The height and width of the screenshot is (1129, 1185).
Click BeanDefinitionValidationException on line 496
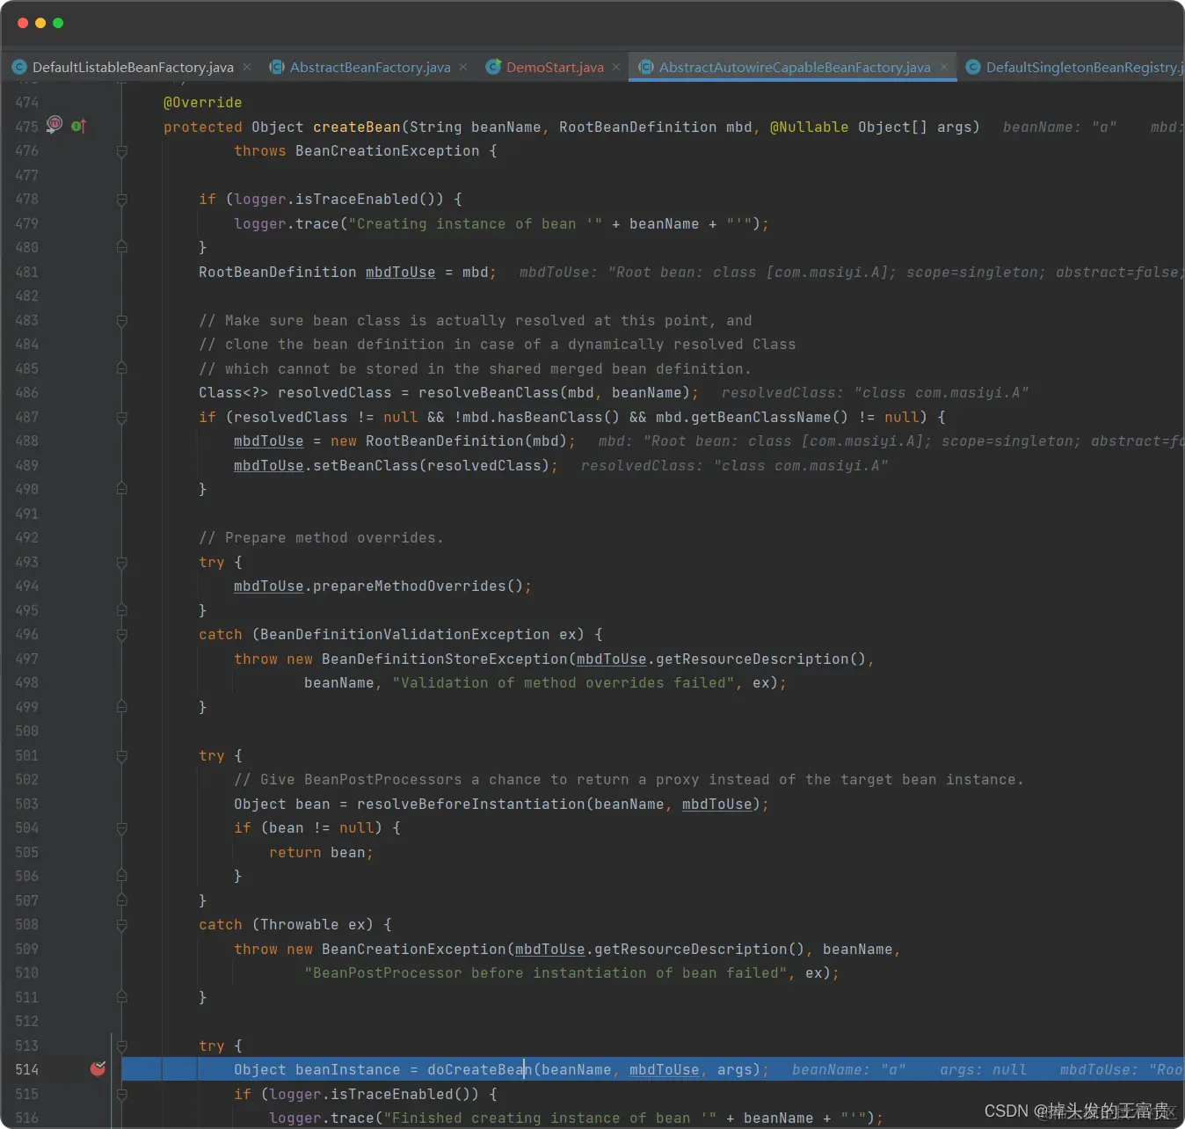(x=405, y=634)
